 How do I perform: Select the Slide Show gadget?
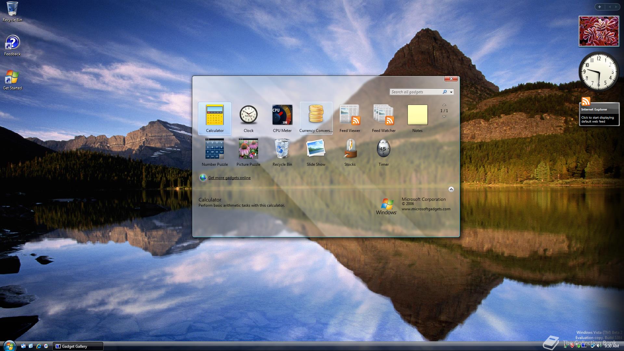pos(316,152)
